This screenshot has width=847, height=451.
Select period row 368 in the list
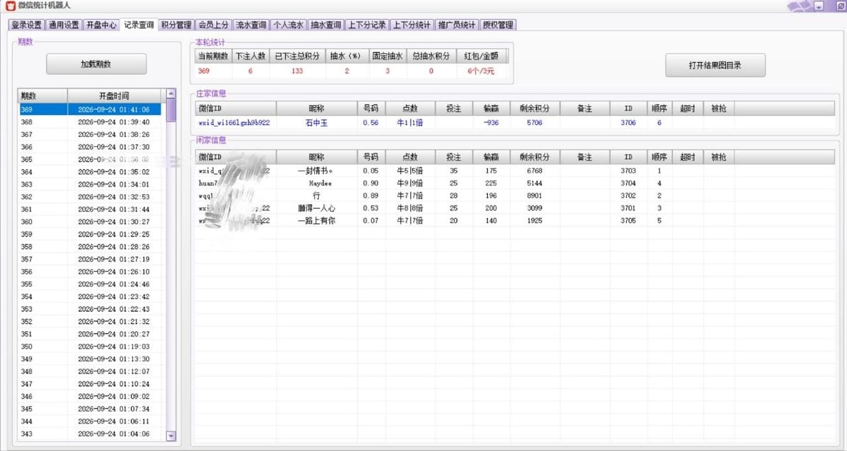point(90,122)
